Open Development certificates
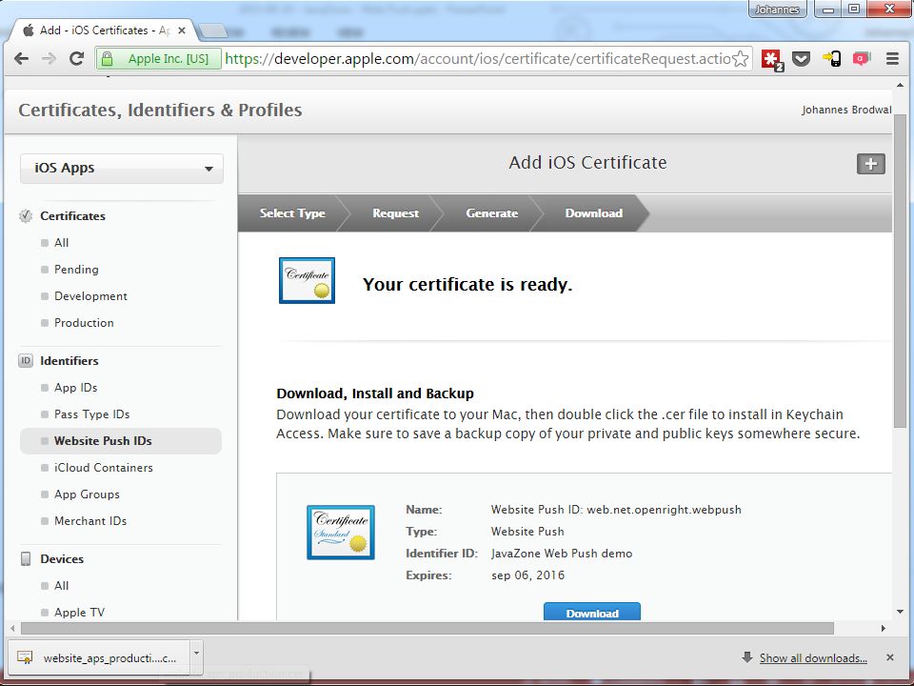This screenshot has height=686, width=914. pos(90,296)
